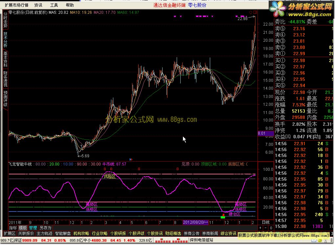This screenshot has width=335, height=245.
Task: Click the 5.69 low price annotation
Action: tap(83, 156)
